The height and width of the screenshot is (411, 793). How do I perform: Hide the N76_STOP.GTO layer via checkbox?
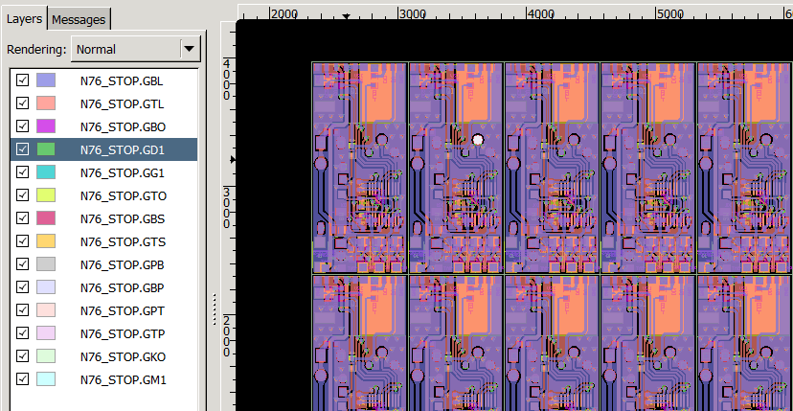(23, 195)
